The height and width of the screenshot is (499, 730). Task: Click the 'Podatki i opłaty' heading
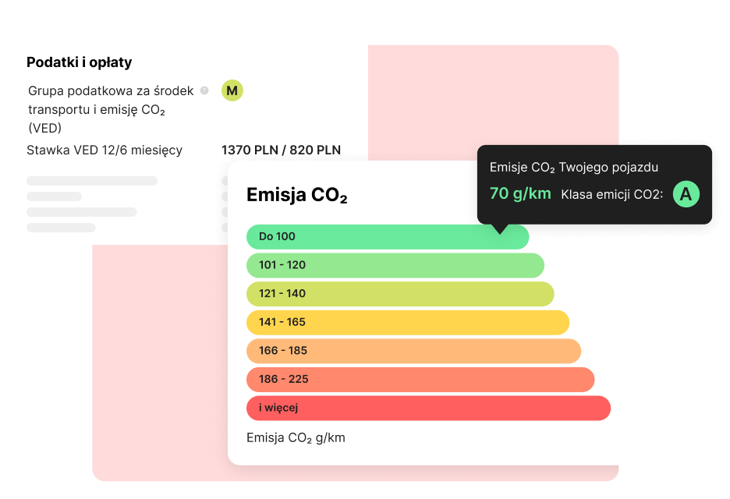click(x=79, y=62)
